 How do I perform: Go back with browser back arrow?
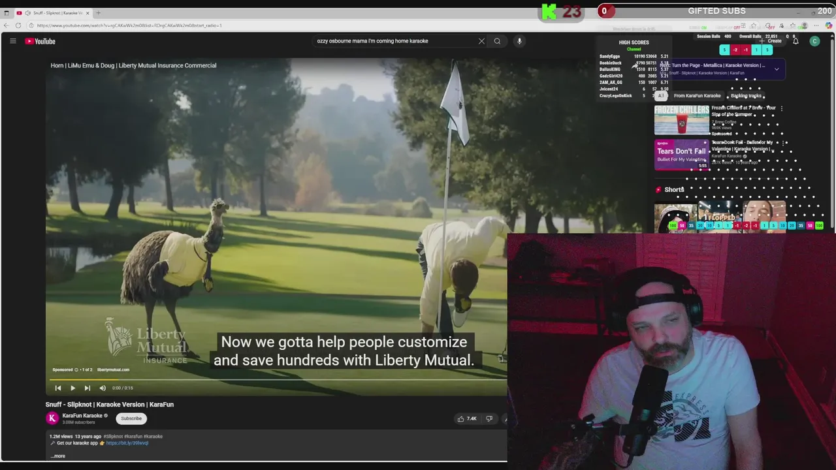point(6,25)
